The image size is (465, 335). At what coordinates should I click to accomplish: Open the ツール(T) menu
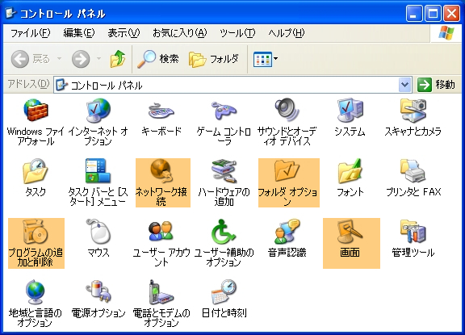237,33
